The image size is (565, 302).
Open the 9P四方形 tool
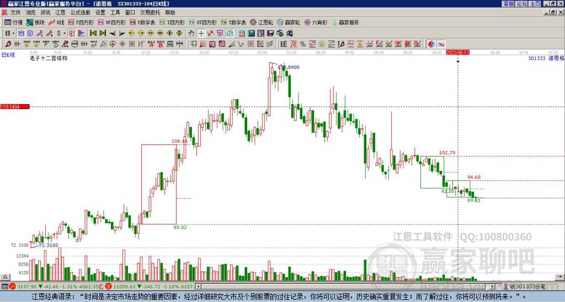tap(112, 22)
